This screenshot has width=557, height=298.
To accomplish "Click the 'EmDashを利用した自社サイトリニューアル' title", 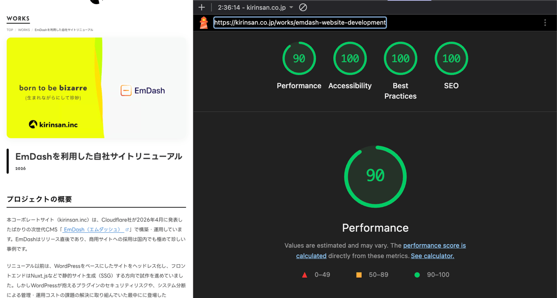I will [99, 156].
